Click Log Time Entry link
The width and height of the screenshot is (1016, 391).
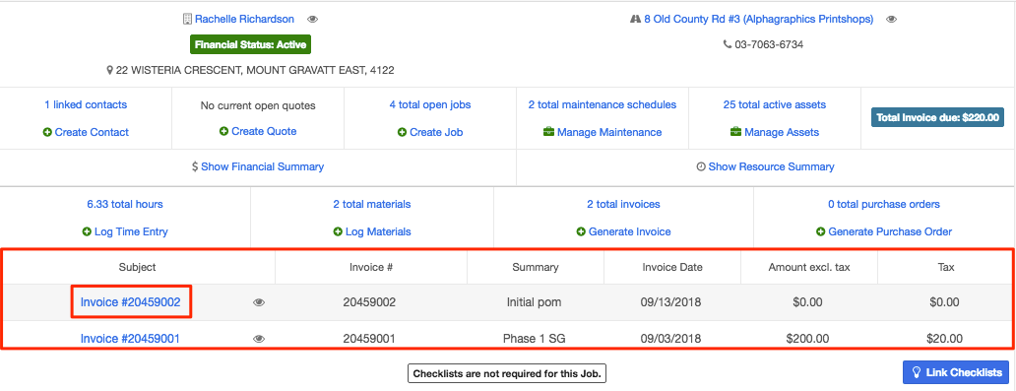point(131,231)
